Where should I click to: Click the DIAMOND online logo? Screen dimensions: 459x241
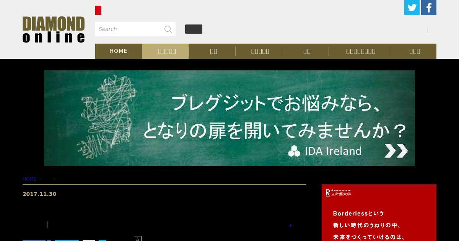54,29
